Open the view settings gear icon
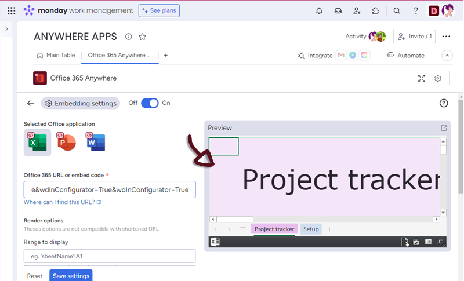 coord(438,78)
